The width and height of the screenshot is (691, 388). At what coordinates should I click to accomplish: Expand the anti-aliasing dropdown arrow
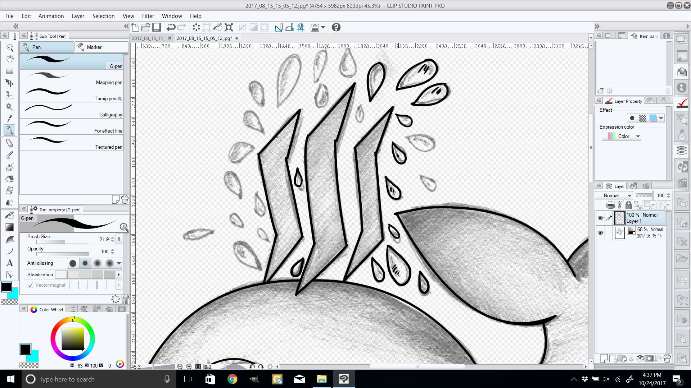(119, 263)
